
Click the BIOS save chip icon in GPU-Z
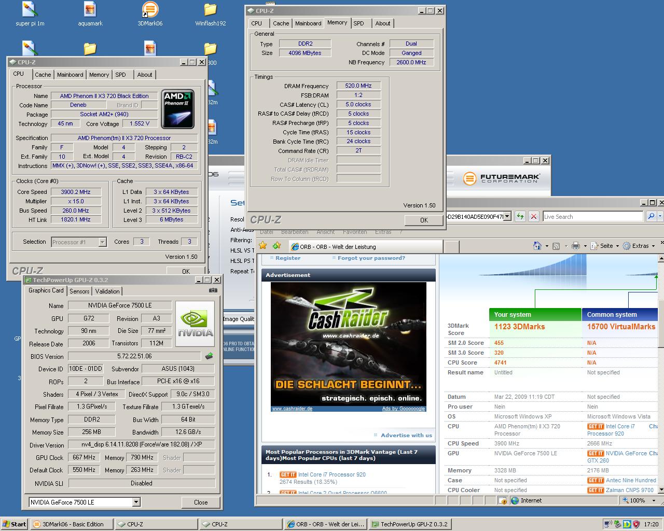click(209, 356)
